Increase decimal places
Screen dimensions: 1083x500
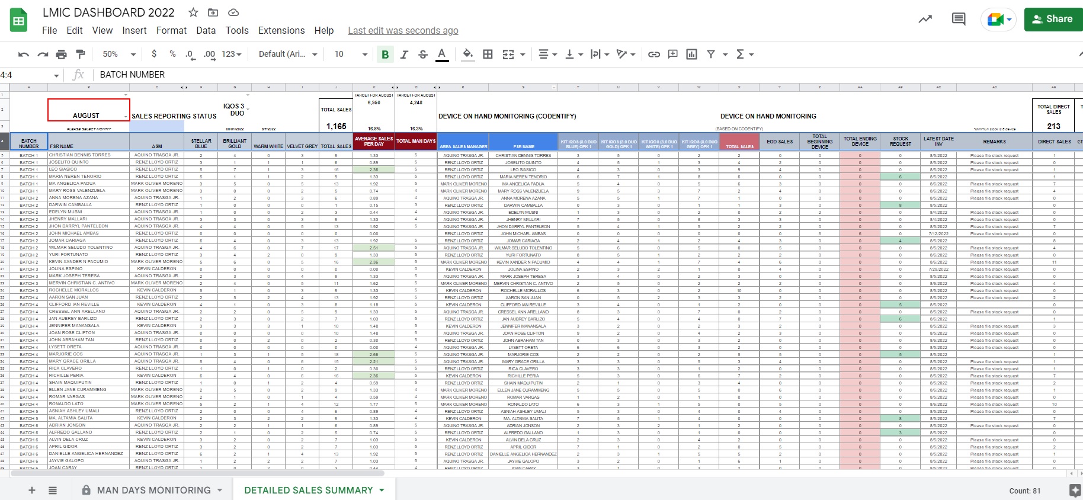click(x=209, y=55)
